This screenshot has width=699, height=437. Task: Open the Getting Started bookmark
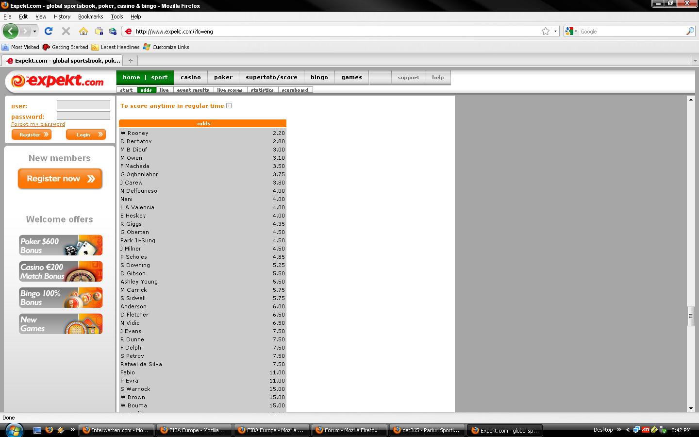66,47
